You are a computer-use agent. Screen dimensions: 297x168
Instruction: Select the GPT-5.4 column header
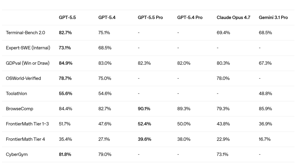(107, 18)
